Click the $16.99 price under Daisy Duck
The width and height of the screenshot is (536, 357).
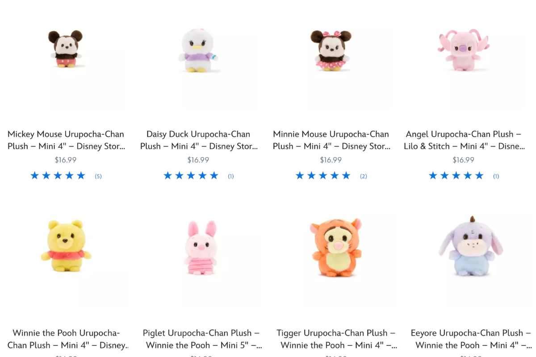198,159
